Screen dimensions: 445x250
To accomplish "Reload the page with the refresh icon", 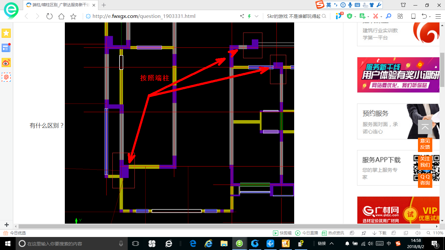I will coord(50,16).
